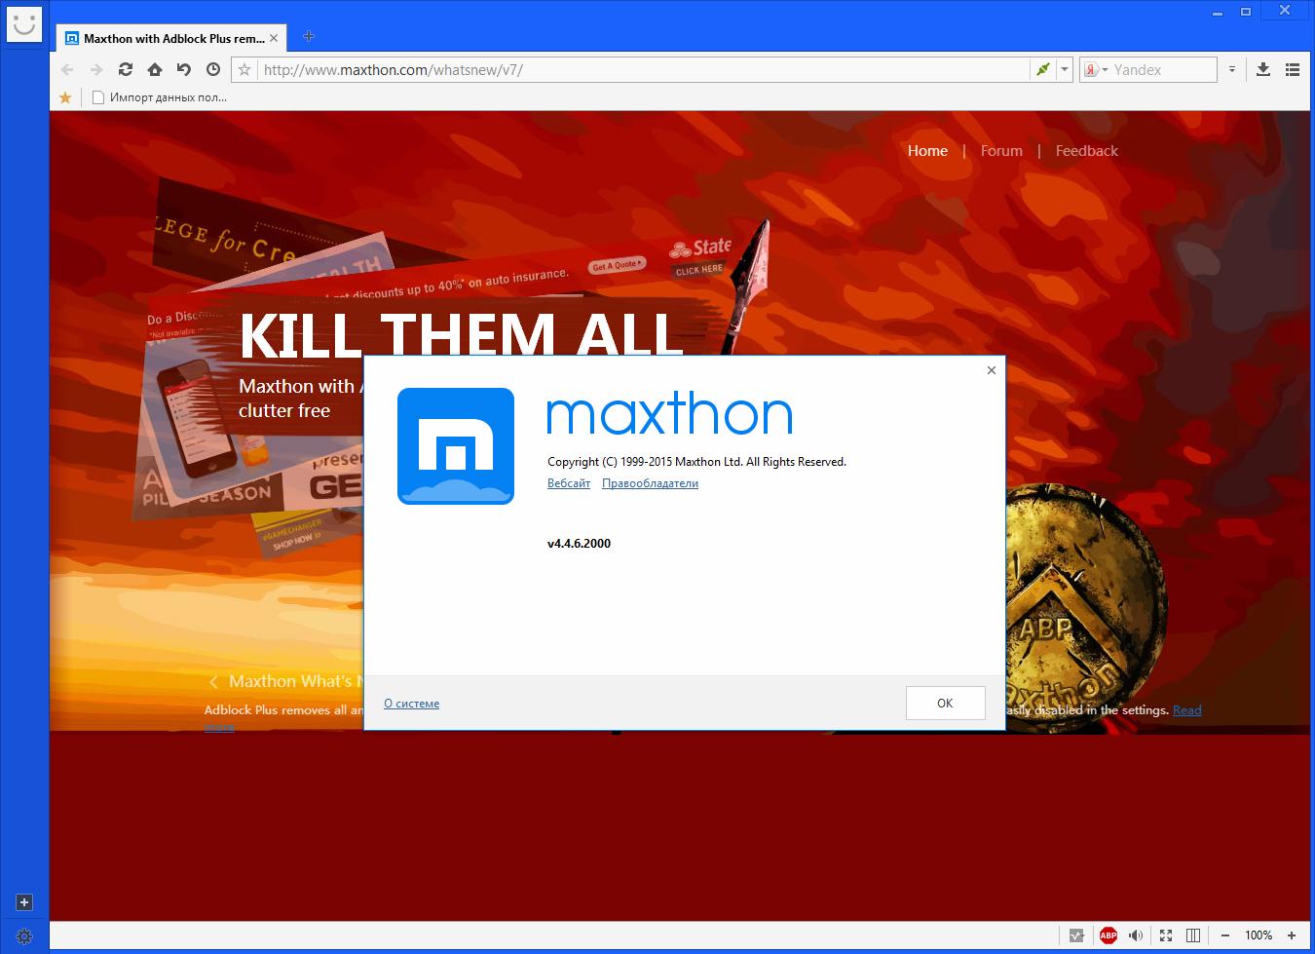Open the smiley account avatar icon
Viewport: 1315px width, 954px height.
coord(24,23)
